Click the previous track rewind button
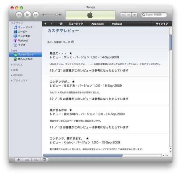The width and height of the screenshot is (181, 175). pos(19,15)
